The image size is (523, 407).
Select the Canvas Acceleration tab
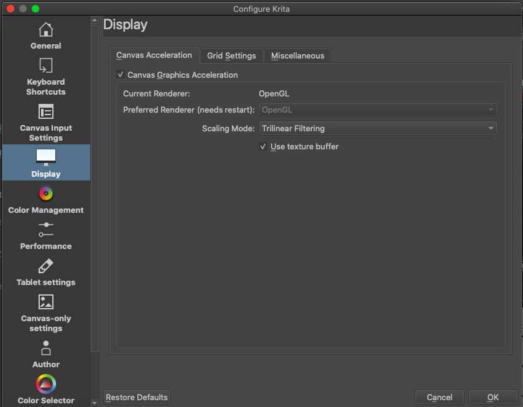pos(154,55)
